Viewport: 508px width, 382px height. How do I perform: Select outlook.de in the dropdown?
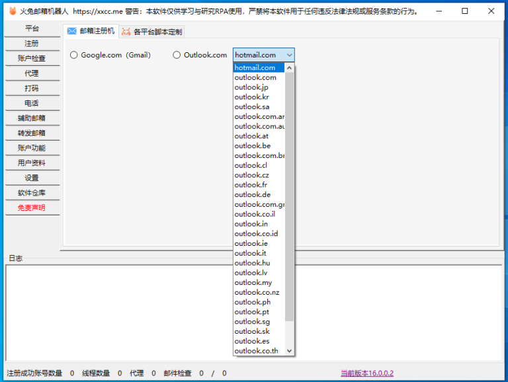(259, 194)
